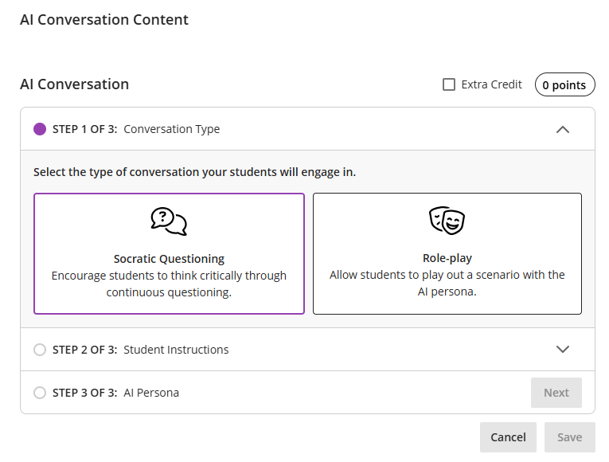Viewport: 609px width, 462px height.
Task: Click the Socratic Questioning speech bubbles icon
Action: point(169,221)
